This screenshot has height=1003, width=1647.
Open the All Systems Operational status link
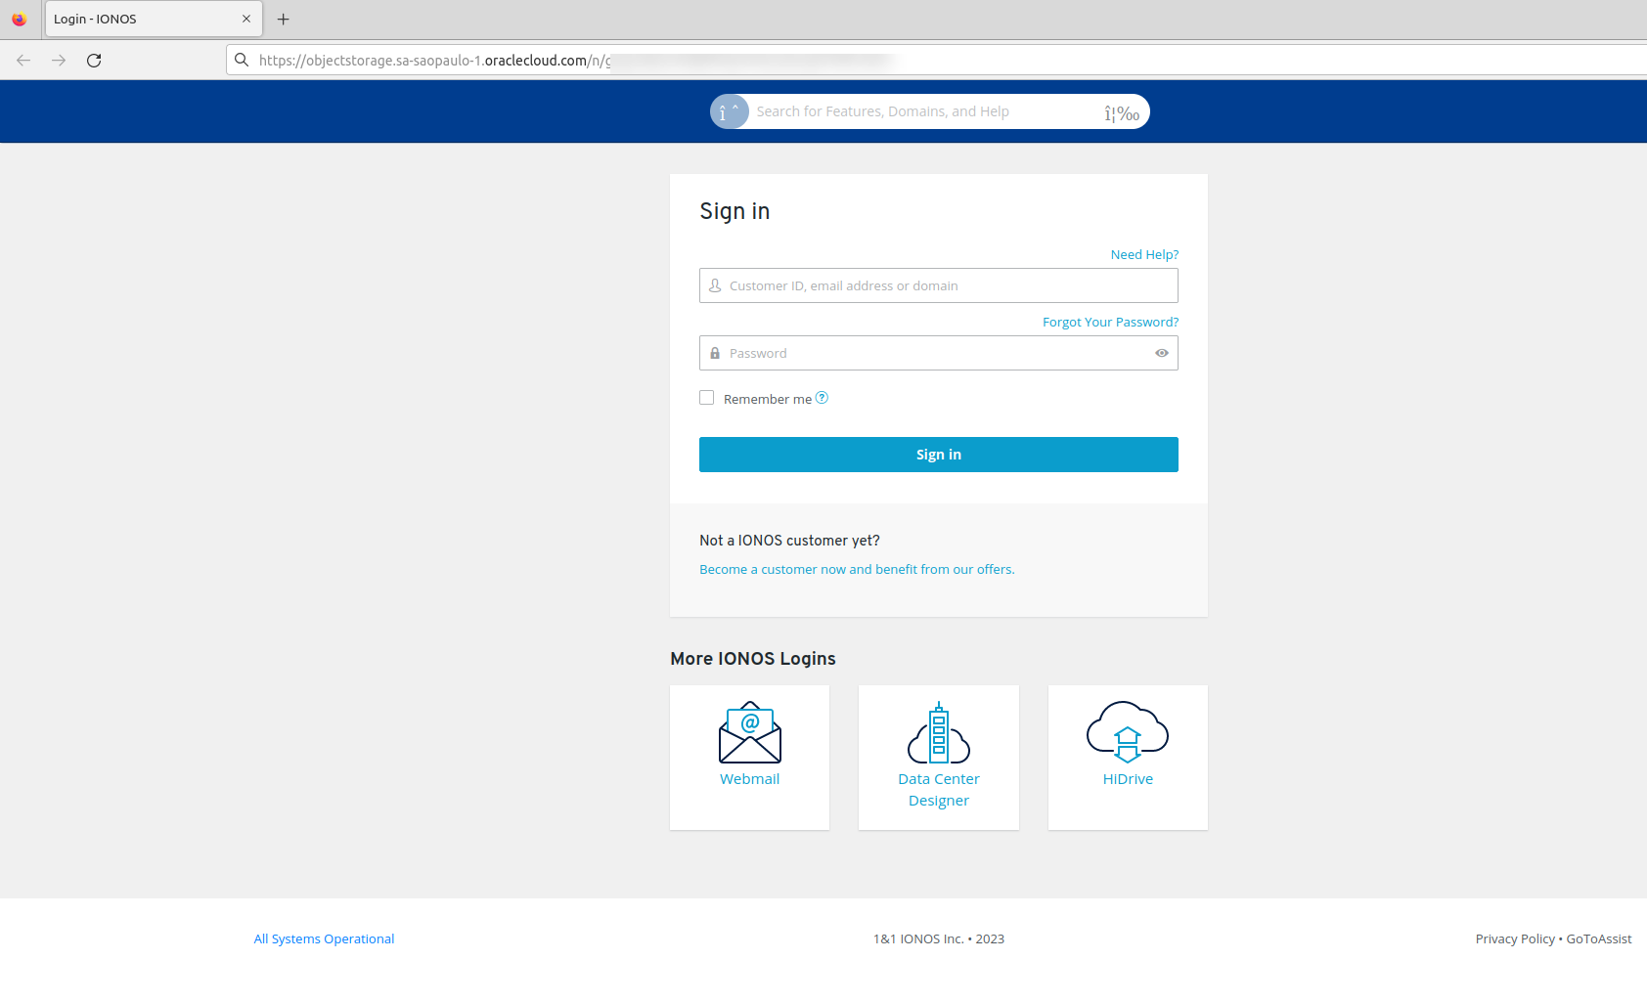click(324, 938)
